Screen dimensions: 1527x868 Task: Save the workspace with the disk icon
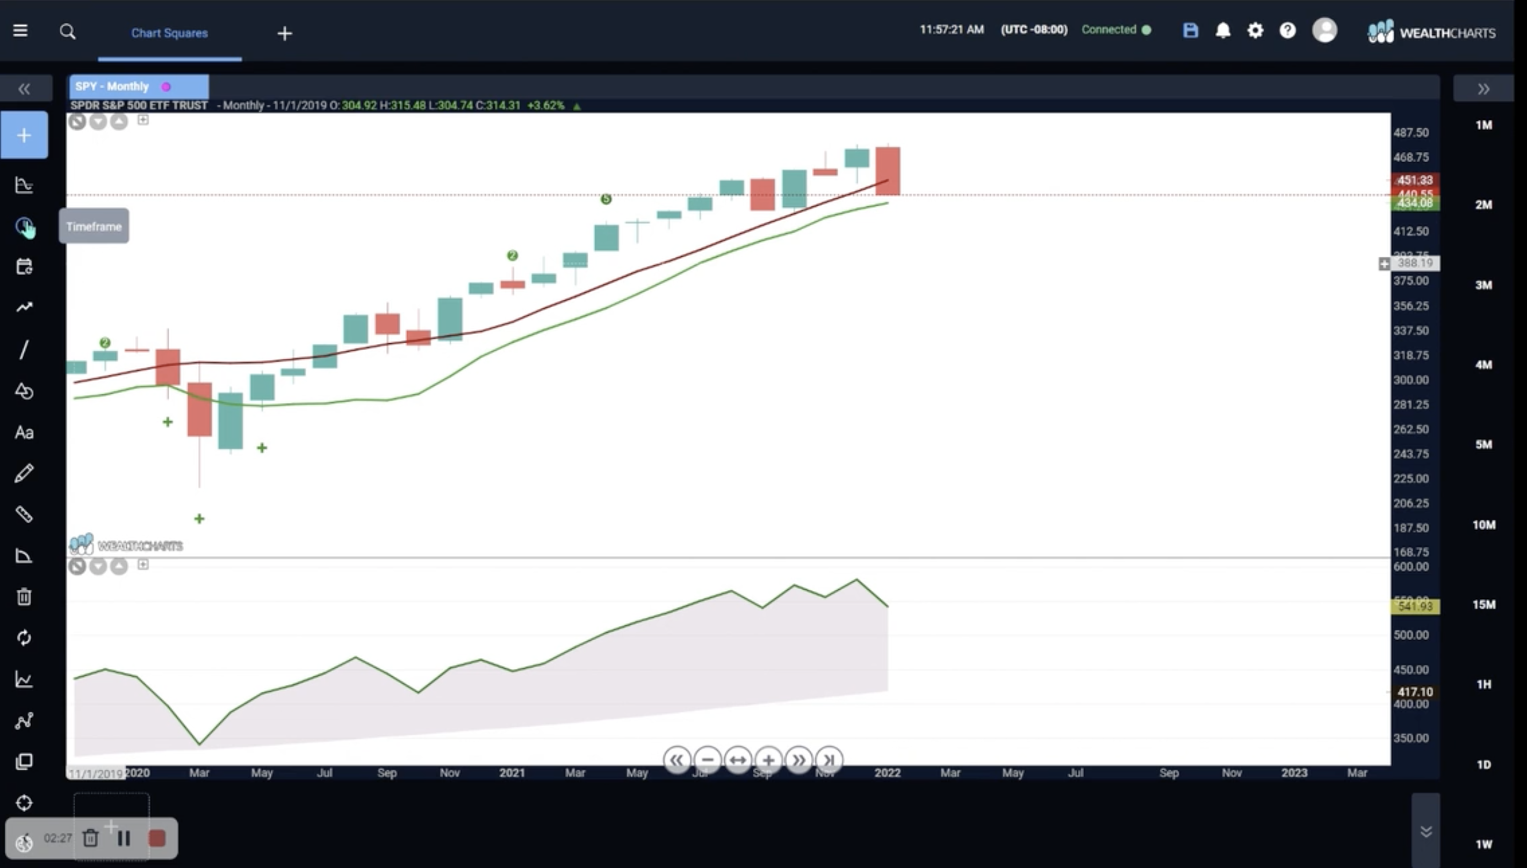pos(1190,30)
